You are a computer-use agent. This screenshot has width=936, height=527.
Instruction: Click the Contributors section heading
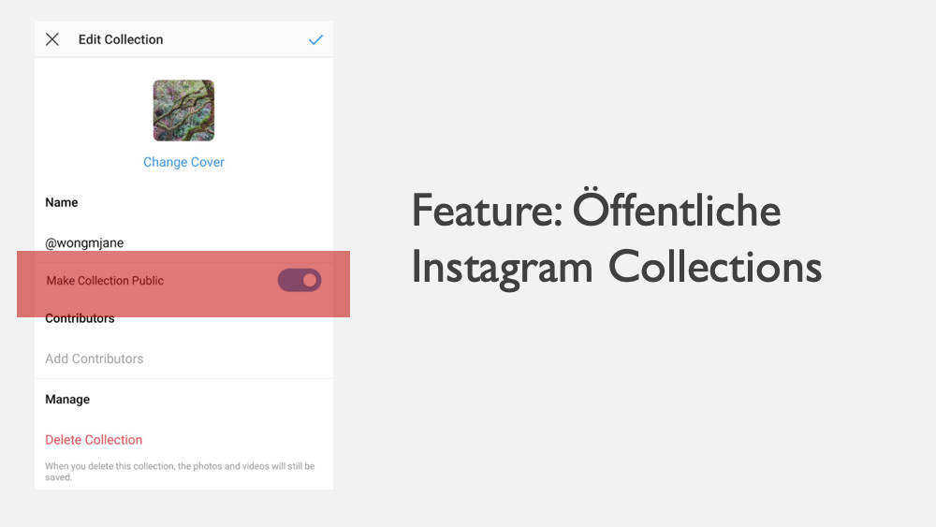click(80, 318)
